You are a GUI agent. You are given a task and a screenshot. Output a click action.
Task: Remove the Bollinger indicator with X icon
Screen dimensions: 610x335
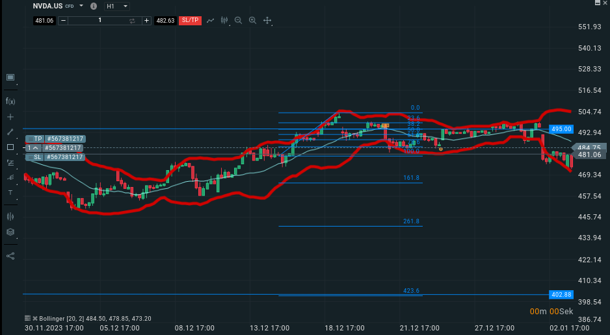click(35, 318)
